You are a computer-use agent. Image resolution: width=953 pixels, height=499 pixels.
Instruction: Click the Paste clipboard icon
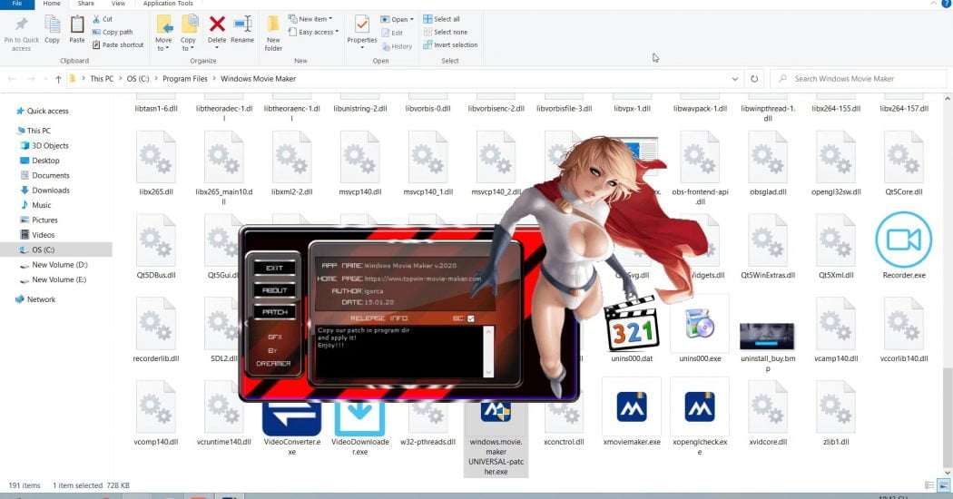[x=76, y=24]
